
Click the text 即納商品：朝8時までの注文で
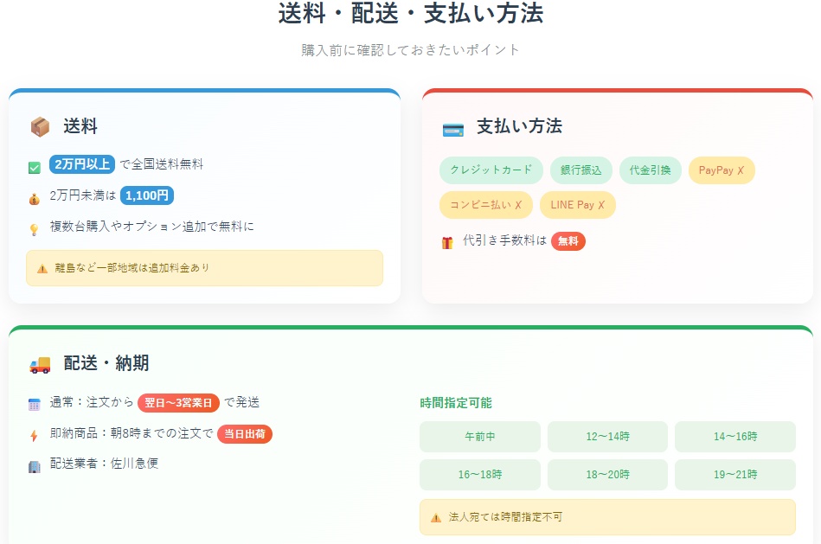pyautogui.click(x=131, y=433)
